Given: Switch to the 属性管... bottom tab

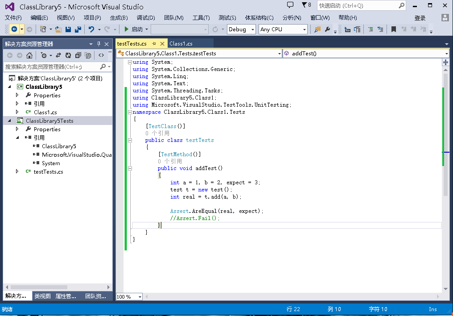Looking at the screenshot, I should (66, 296).
